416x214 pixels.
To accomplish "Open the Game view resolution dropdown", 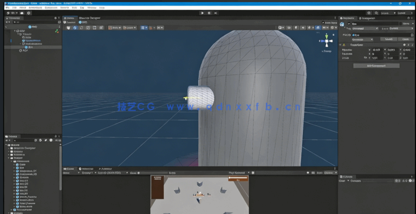I will (113, 173).
